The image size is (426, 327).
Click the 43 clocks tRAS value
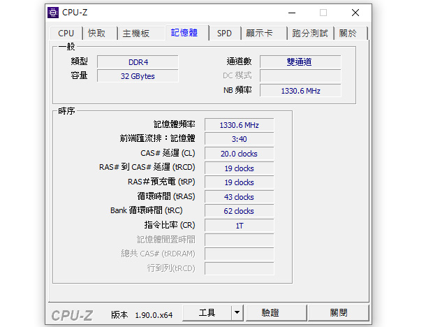[x=239, y=197]
